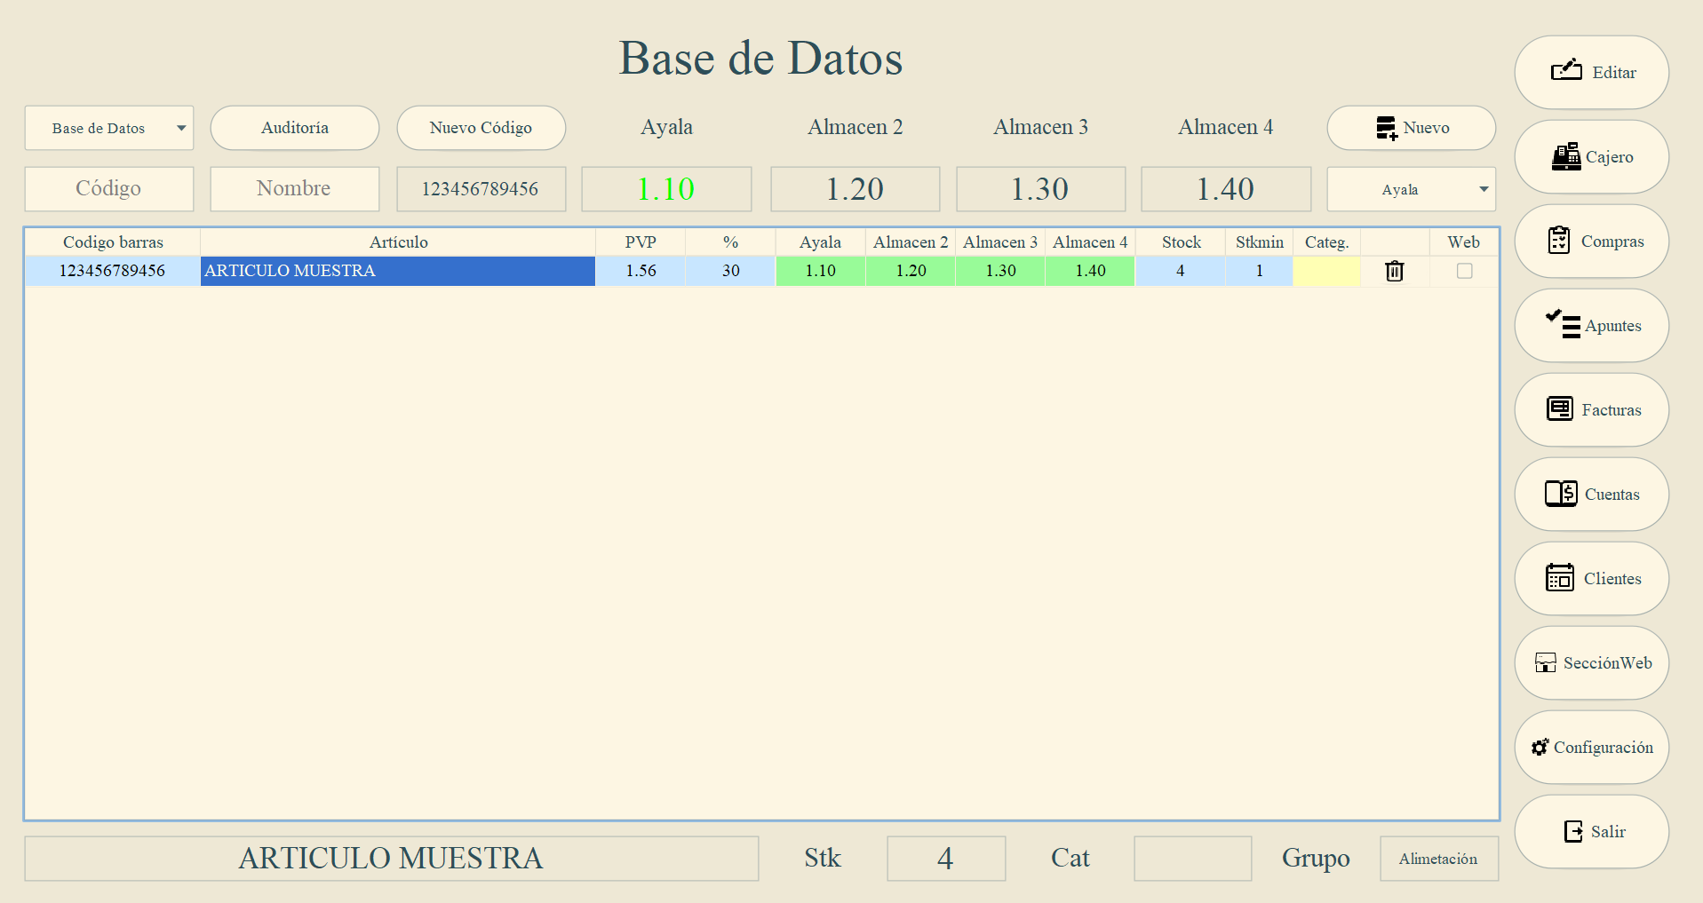Click green Almacen 4 cell 1.40

click(1090, 271)
